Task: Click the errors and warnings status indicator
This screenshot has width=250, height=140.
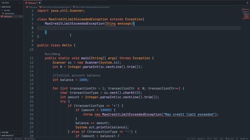Action: click(18, 139)
